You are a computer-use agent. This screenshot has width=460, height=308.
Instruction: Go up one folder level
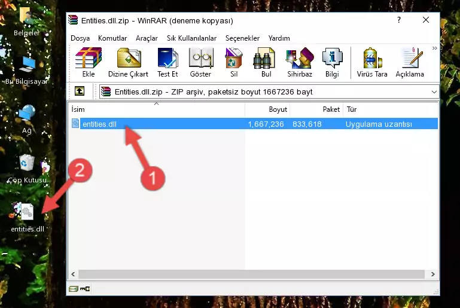80,92
